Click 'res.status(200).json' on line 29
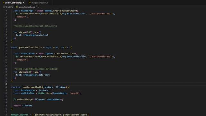This screenshot has width=206, height=116. (26, 72)
